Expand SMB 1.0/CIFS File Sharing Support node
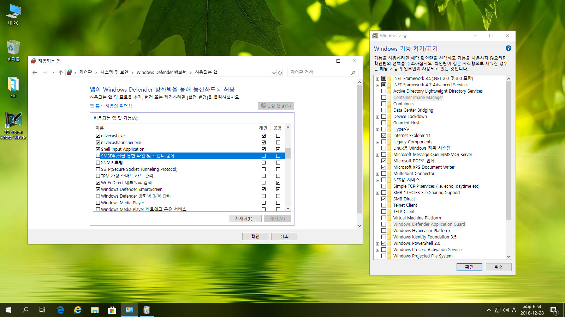 pos(377,193)
